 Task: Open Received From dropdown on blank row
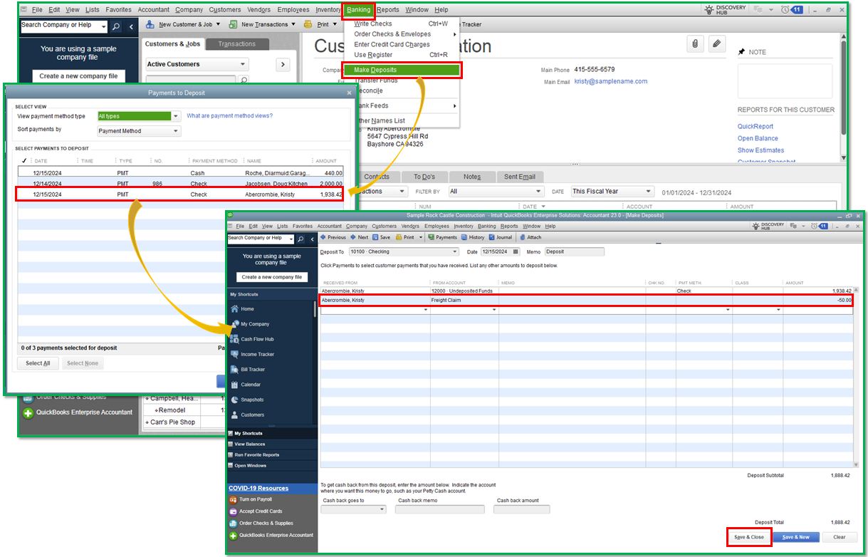[x=425, y=310]
